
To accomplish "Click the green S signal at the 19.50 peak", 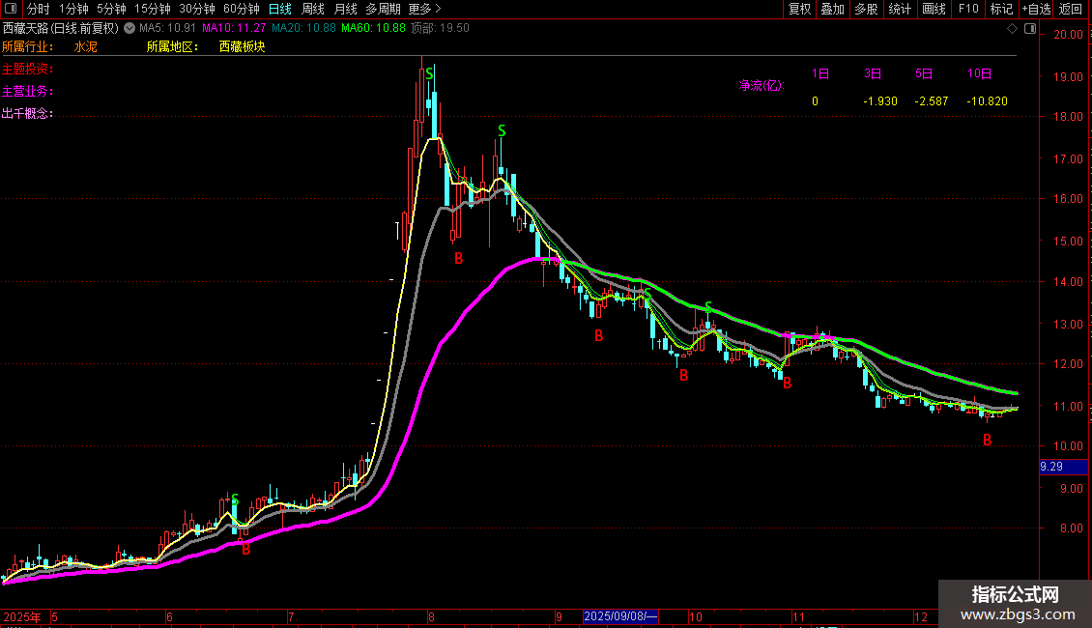I will click(x=429, y=73).
